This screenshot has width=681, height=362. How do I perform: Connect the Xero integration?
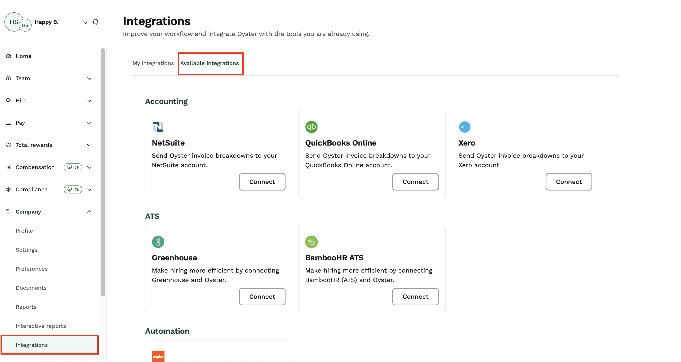pyautogui.click(x=569, y=182)
